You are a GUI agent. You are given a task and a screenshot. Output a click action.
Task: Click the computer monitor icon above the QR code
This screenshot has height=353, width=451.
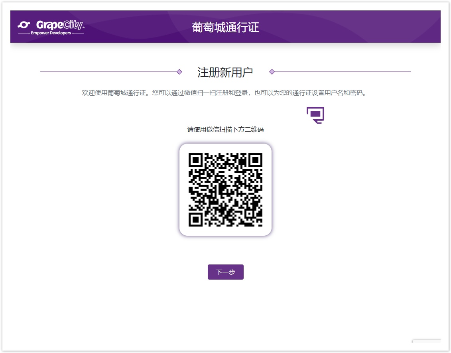[x=315, y=115]
